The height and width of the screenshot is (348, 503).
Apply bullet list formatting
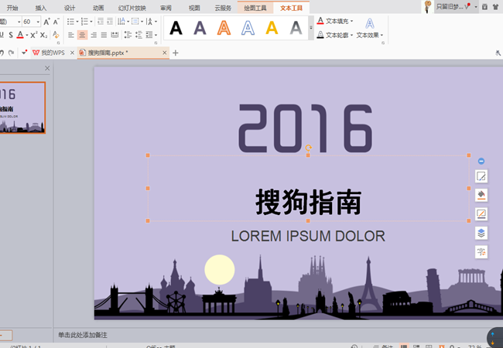pyautogui.click(x=70, y=22)
